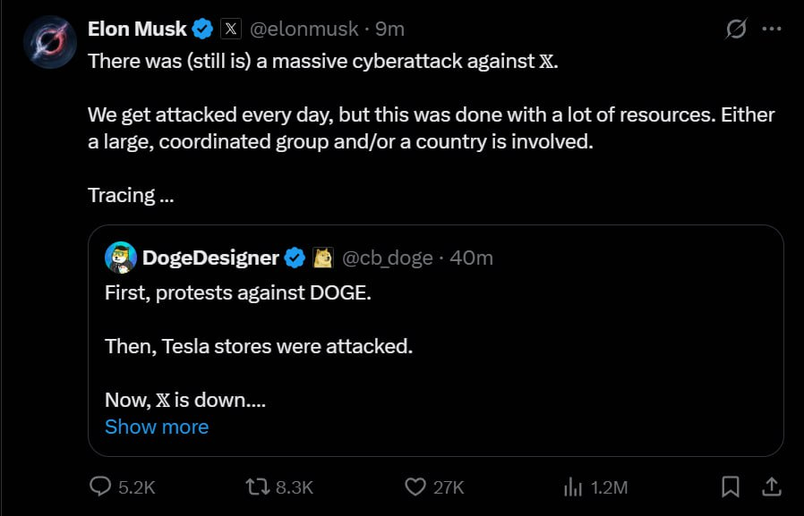Click the doge affiliation badge icon
Image resolution: width=804 pixels, height=516 pixels.
pyautogui.click(x=322, y=258)
